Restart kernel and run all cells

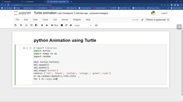click(x=71, y=25)
